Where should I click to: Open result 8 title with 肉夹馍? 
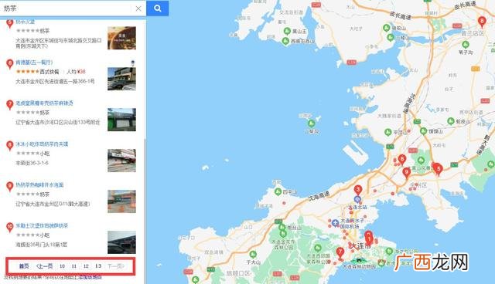[x=42, y=144]
